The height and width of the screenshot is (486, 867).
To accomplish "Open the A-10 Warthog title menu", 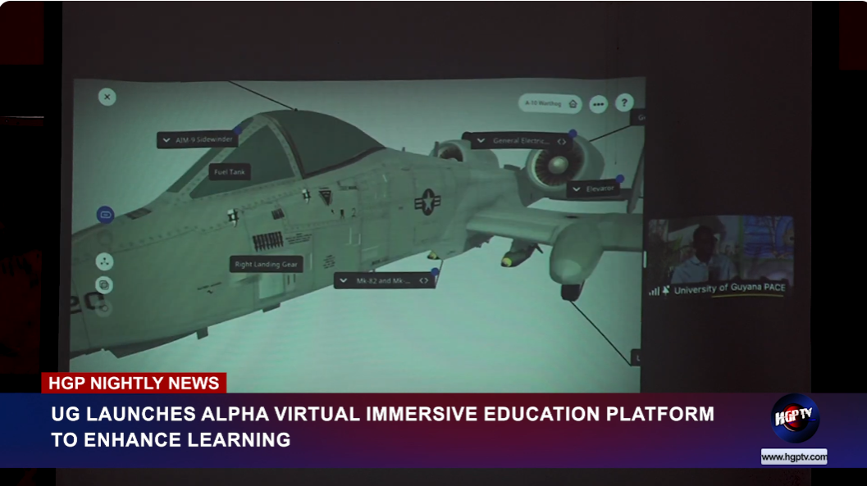I will (x=543, y=104).
